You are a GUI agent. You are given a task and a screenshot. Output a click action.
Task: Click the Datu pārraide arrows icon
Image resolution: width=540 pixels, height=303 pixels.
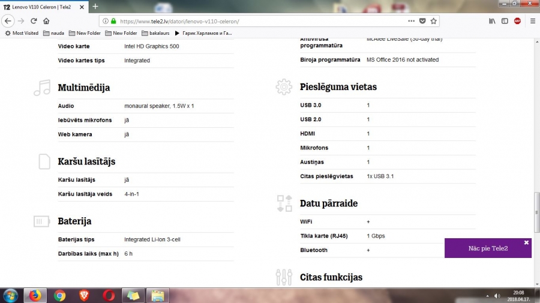[x=284, y=203]
